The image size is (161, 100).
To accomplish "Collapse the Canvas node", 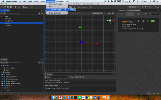I will [x=4, y=23].
